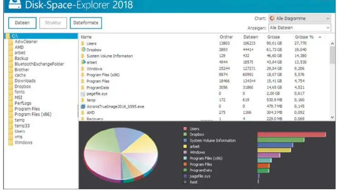
Task: Click the pagefile.sys file icon
Action: pyautogui.click(x=83, y=94)
